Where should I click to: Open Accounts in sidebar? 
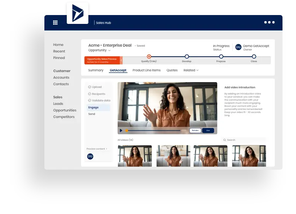61,78
